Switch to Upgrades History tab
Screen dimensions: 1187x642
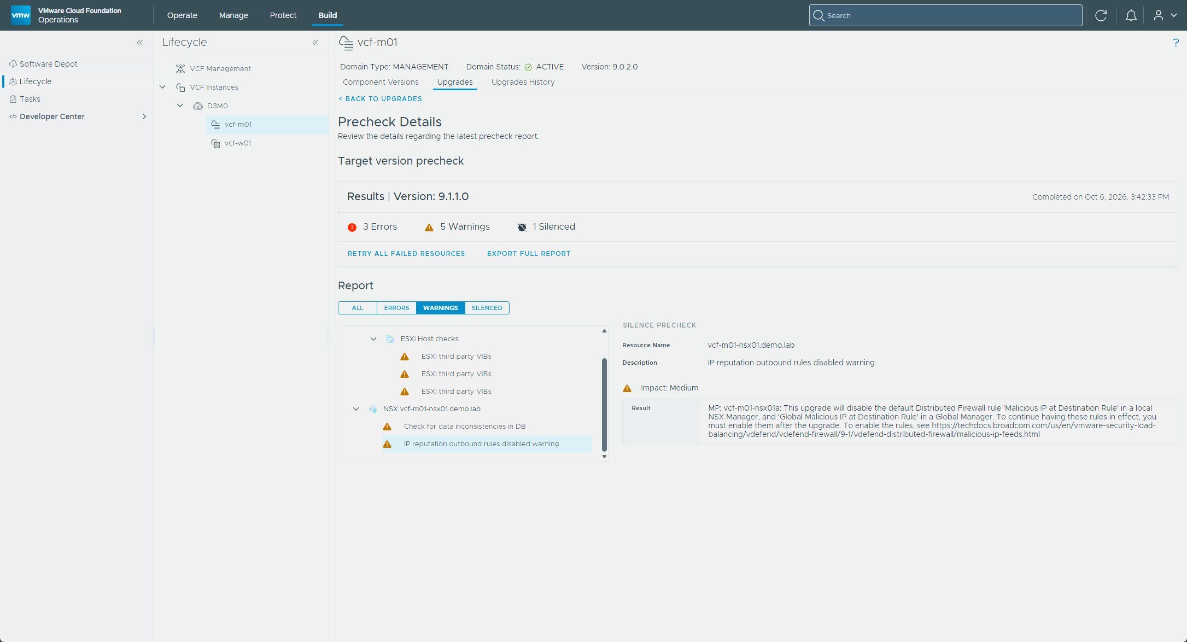(523, 82)
